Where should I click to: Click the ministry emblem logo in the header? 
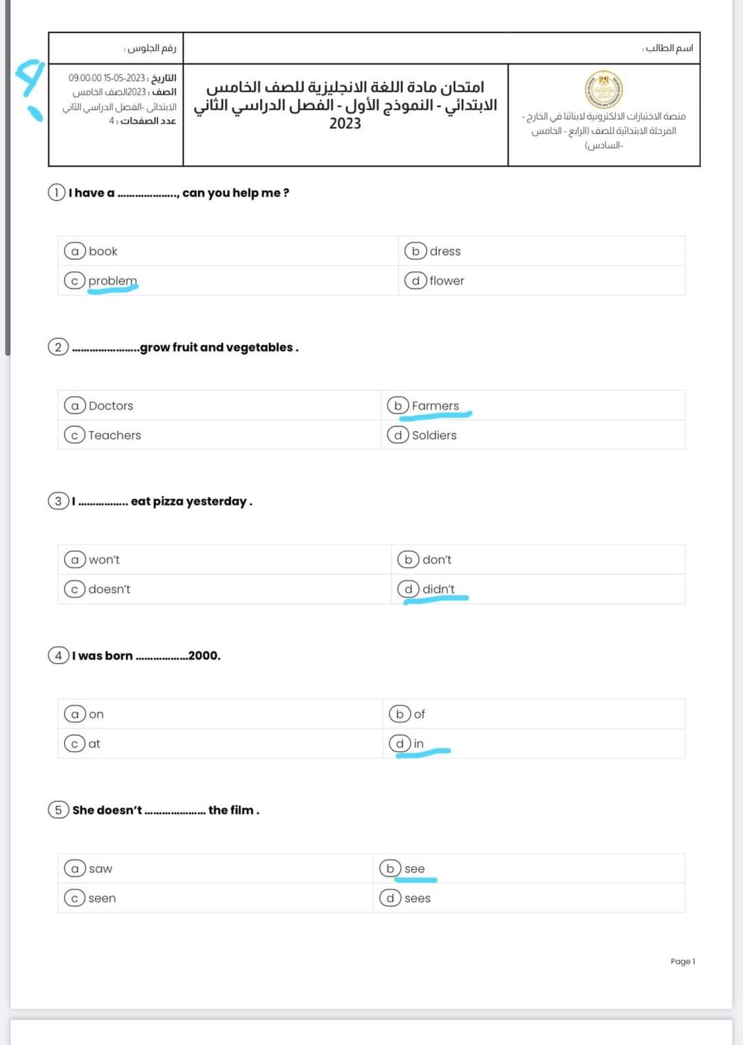pyautogui.click(x=603, y=89)
